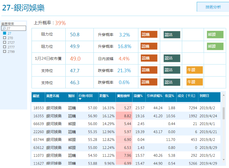Open the 技術分析 tab
The width and height of the screenshot is (229, 168).
[213, 7]
